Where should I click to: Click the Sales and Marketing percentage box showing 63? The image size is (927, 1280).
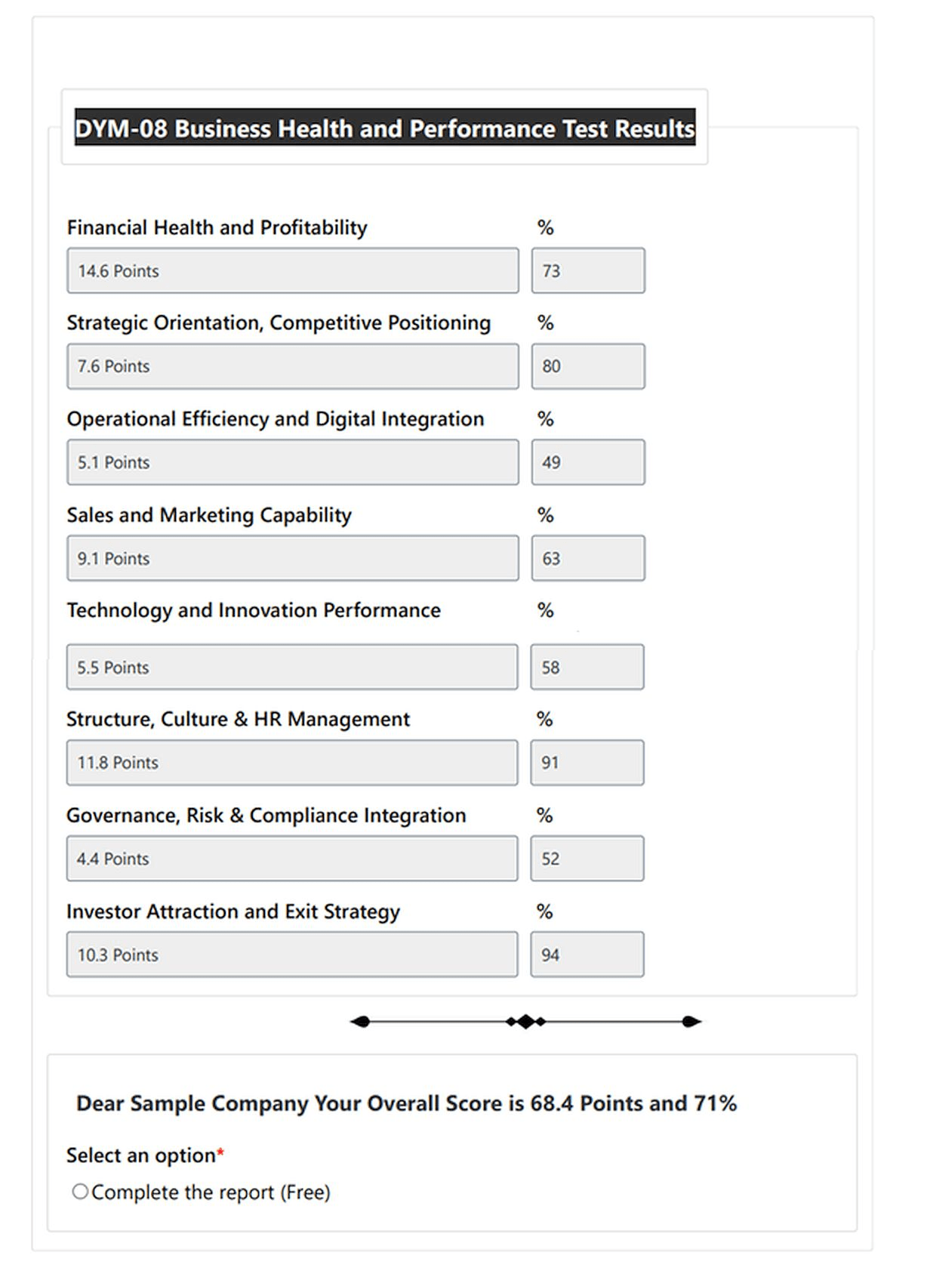[588, 558]
